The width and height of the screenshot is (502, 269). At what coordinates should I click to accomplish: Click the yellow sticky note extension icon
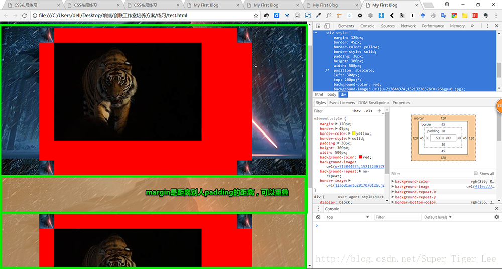(x=464, y=16)
